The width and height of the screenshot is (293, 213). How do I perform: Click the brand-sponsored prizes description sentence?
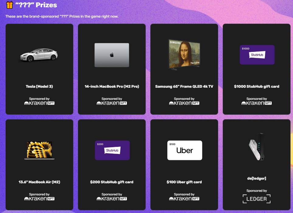pos(62,16)
